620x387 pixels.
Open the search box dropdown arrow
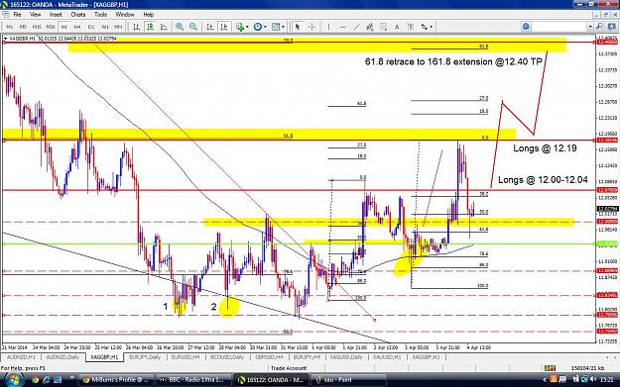[x=590, y=27]
